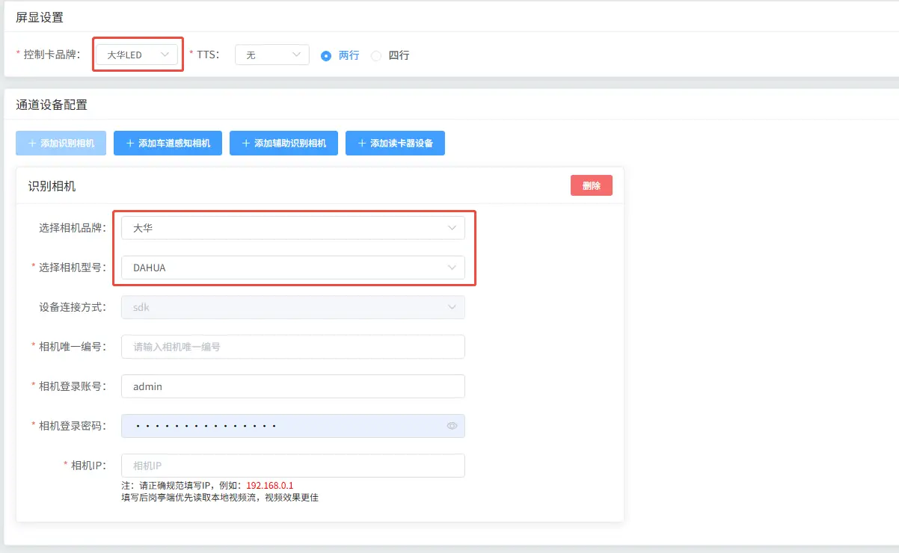
Task: Click the 相机登录密码 password field
Action: tap(284, 426)
